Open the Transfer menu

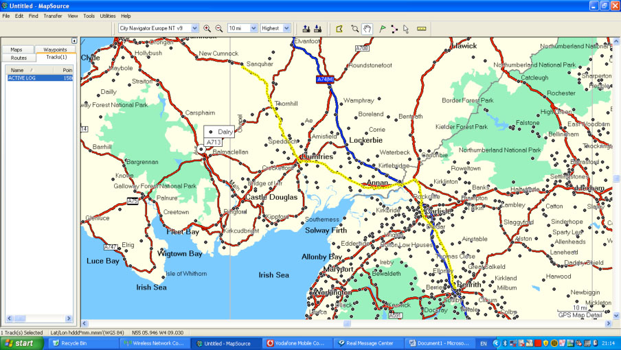pyautogui.click(x=53, y=16)
